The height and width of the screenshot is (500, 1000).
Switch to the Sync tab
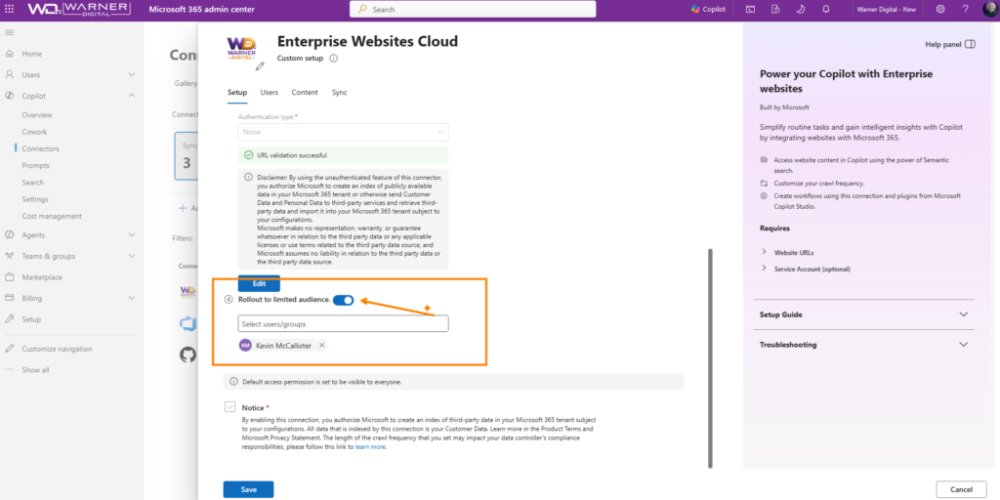[x=339, y=93]
